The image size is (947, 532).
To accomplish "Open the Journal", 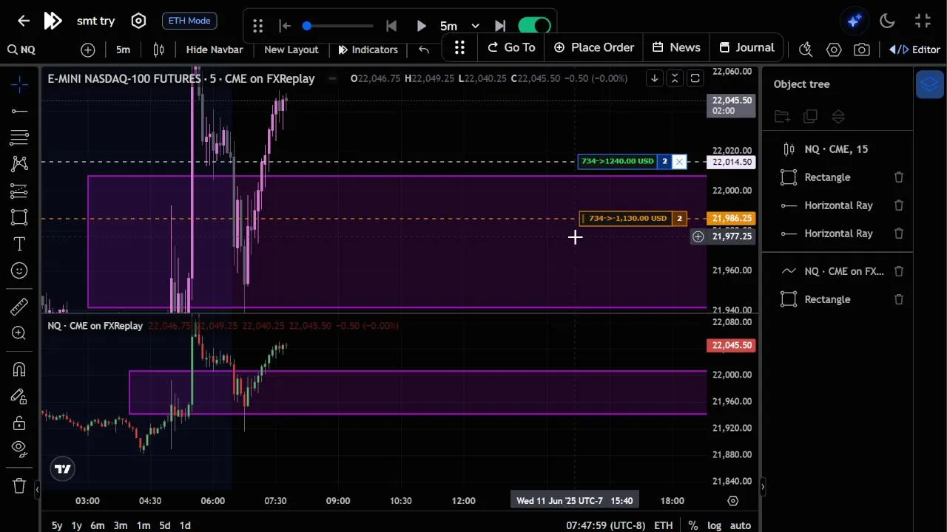I will [x=746, y=47].
